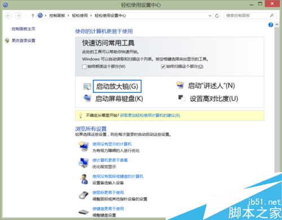
Task: Maximize the 轻松使用设置中心 window
Action: point(260,4)
